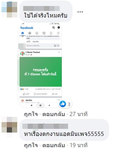This screenshot has height=149, width=115.
Task: Select the notifications bell icon in navbar
Action: [51, 33]
